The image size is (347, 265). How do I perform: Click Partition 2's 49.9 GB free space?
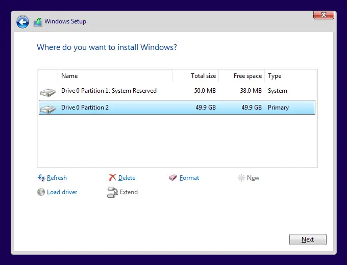252,108
